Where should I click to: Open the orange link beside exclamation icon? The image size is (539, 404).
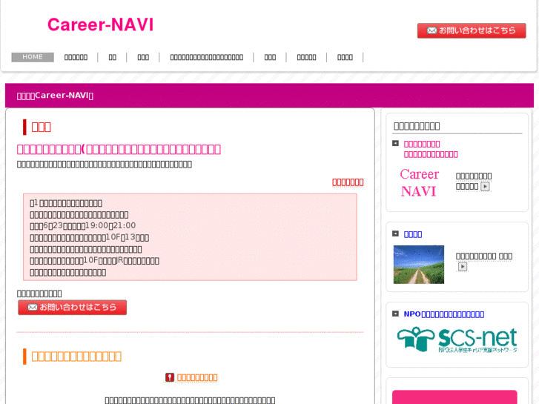pos(197,377)
